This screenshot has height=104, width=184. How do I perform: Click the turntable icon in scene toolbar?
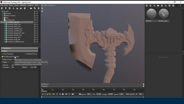tap(14, 8)
